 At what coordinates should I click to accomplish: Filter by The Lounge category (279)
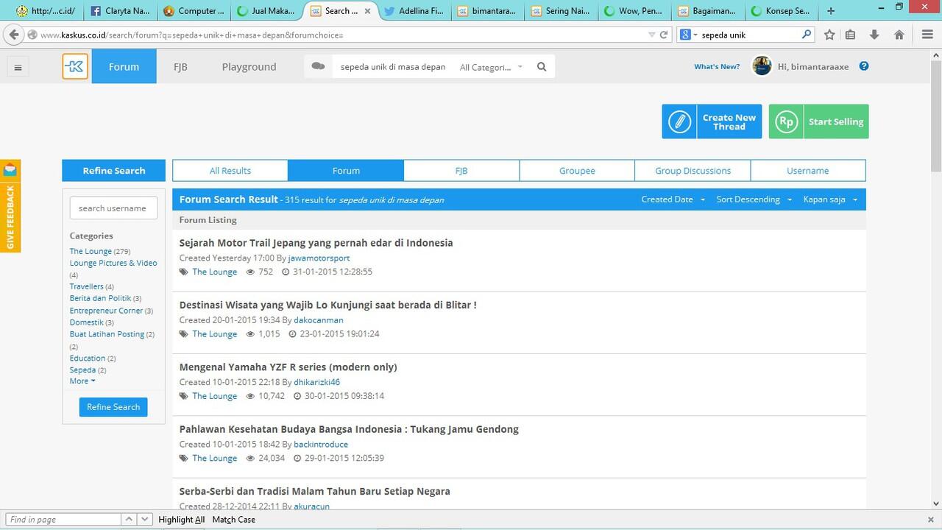91,252
